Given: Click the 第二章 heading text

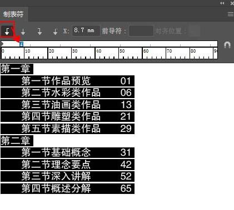Looking at the screenshot, I should click(16, 141).
